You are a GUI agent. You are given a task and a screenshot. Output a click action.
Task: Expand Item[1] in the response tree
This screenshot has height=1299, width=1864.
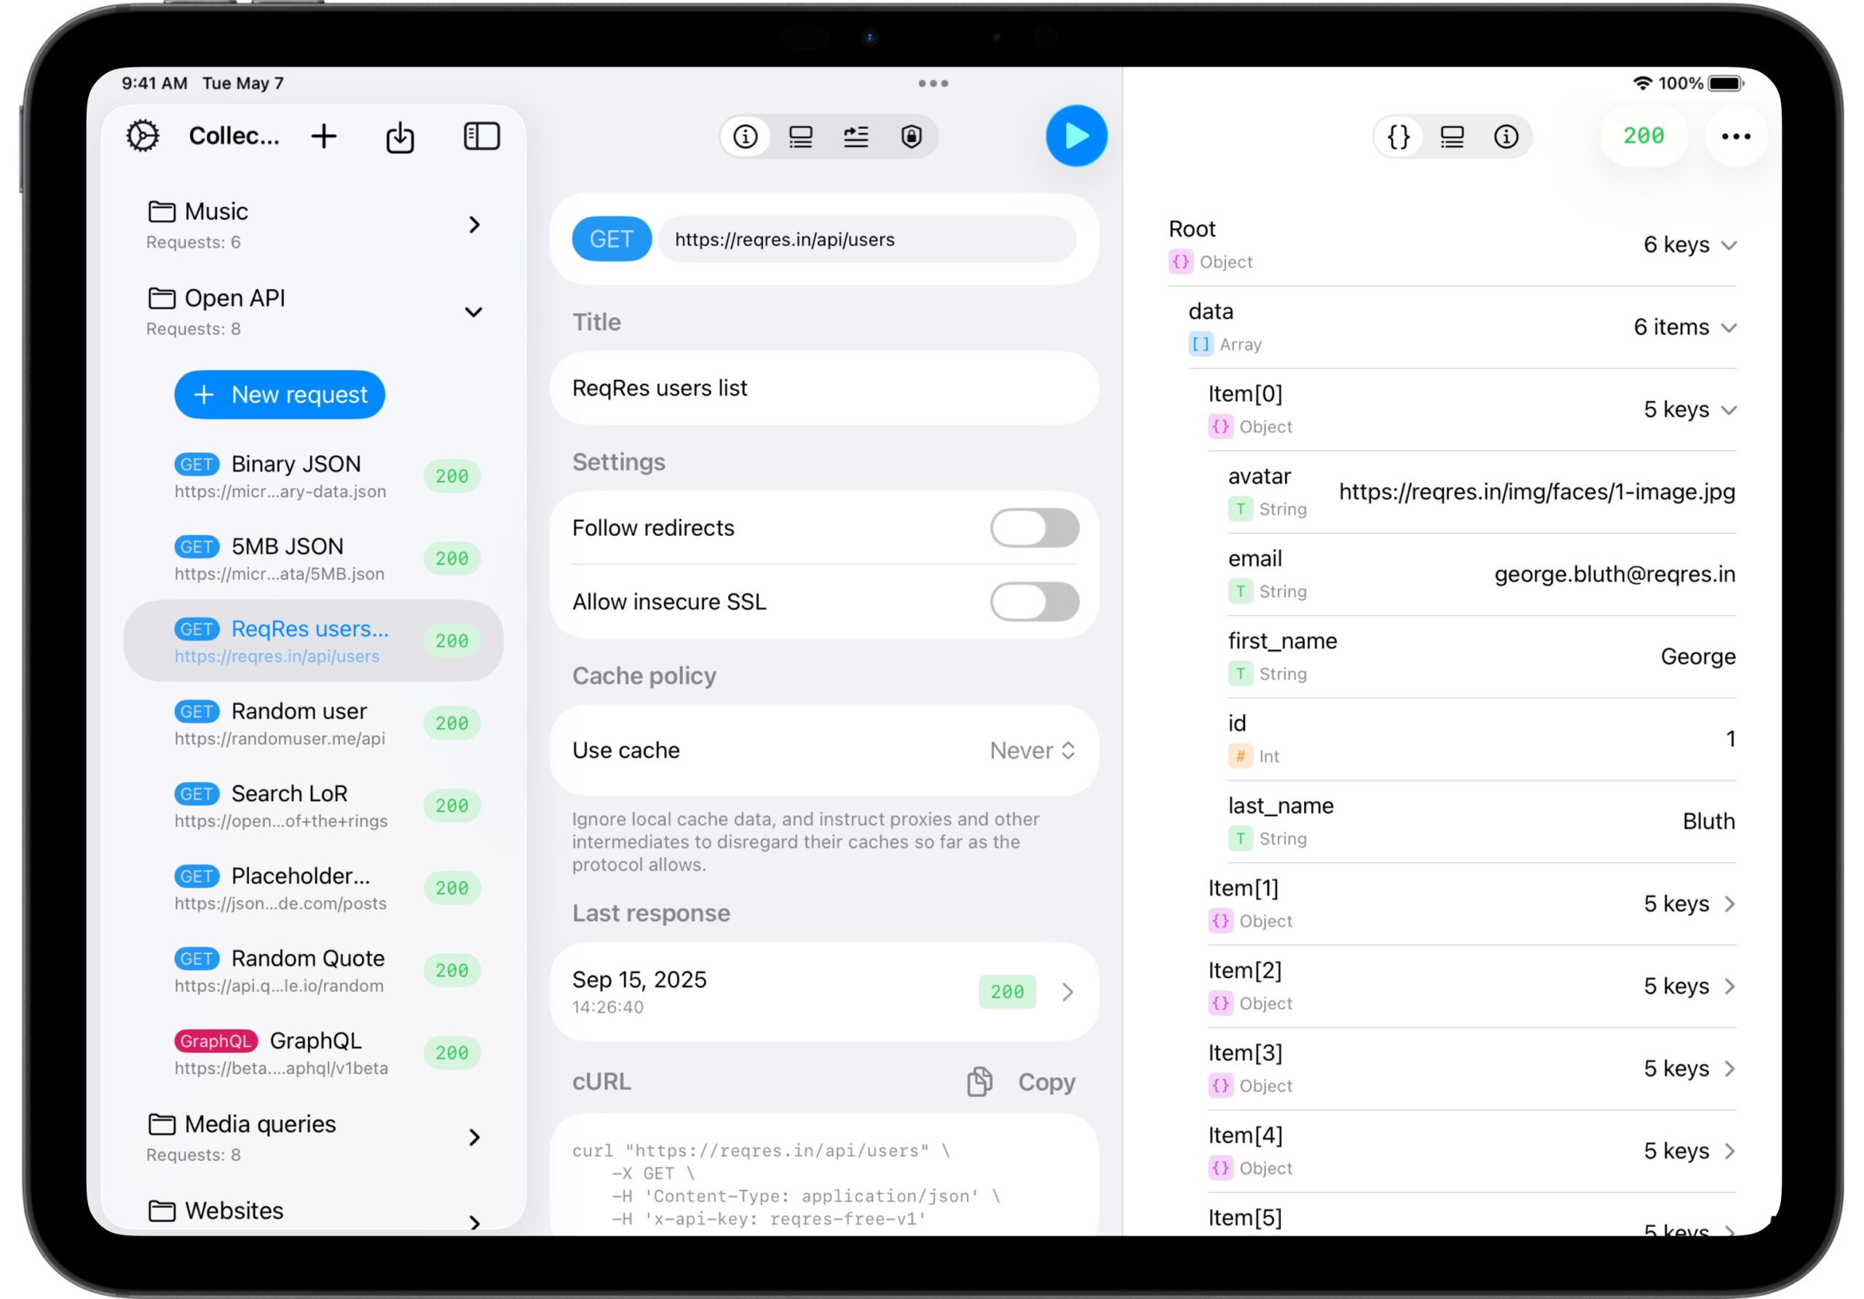[1729, 904]
